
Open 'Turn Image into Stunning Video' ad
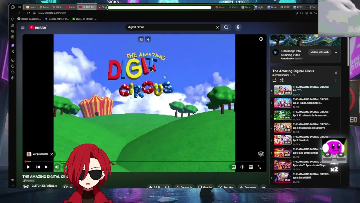click(x=291, y=53)
